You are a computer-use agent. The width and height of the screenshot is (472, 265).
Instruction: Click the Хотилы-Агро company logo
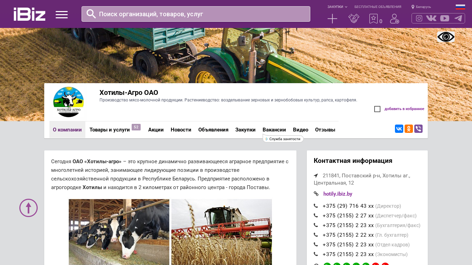click(68, 102)
